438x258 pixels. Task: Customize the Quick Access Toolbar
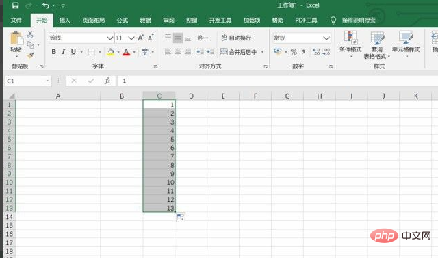(x=63, y=5)
